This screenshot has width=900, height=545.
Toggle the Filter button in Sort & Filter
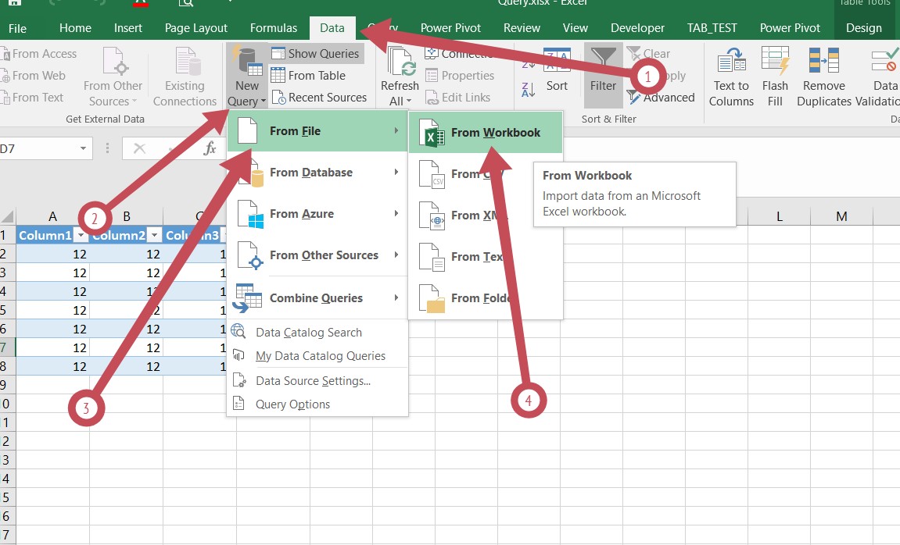point(603,76)
